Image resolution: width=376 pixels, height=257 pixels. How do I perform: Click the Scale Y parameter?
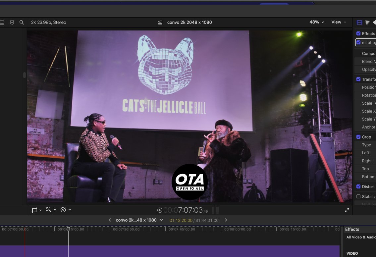click(x=365, y=119)
